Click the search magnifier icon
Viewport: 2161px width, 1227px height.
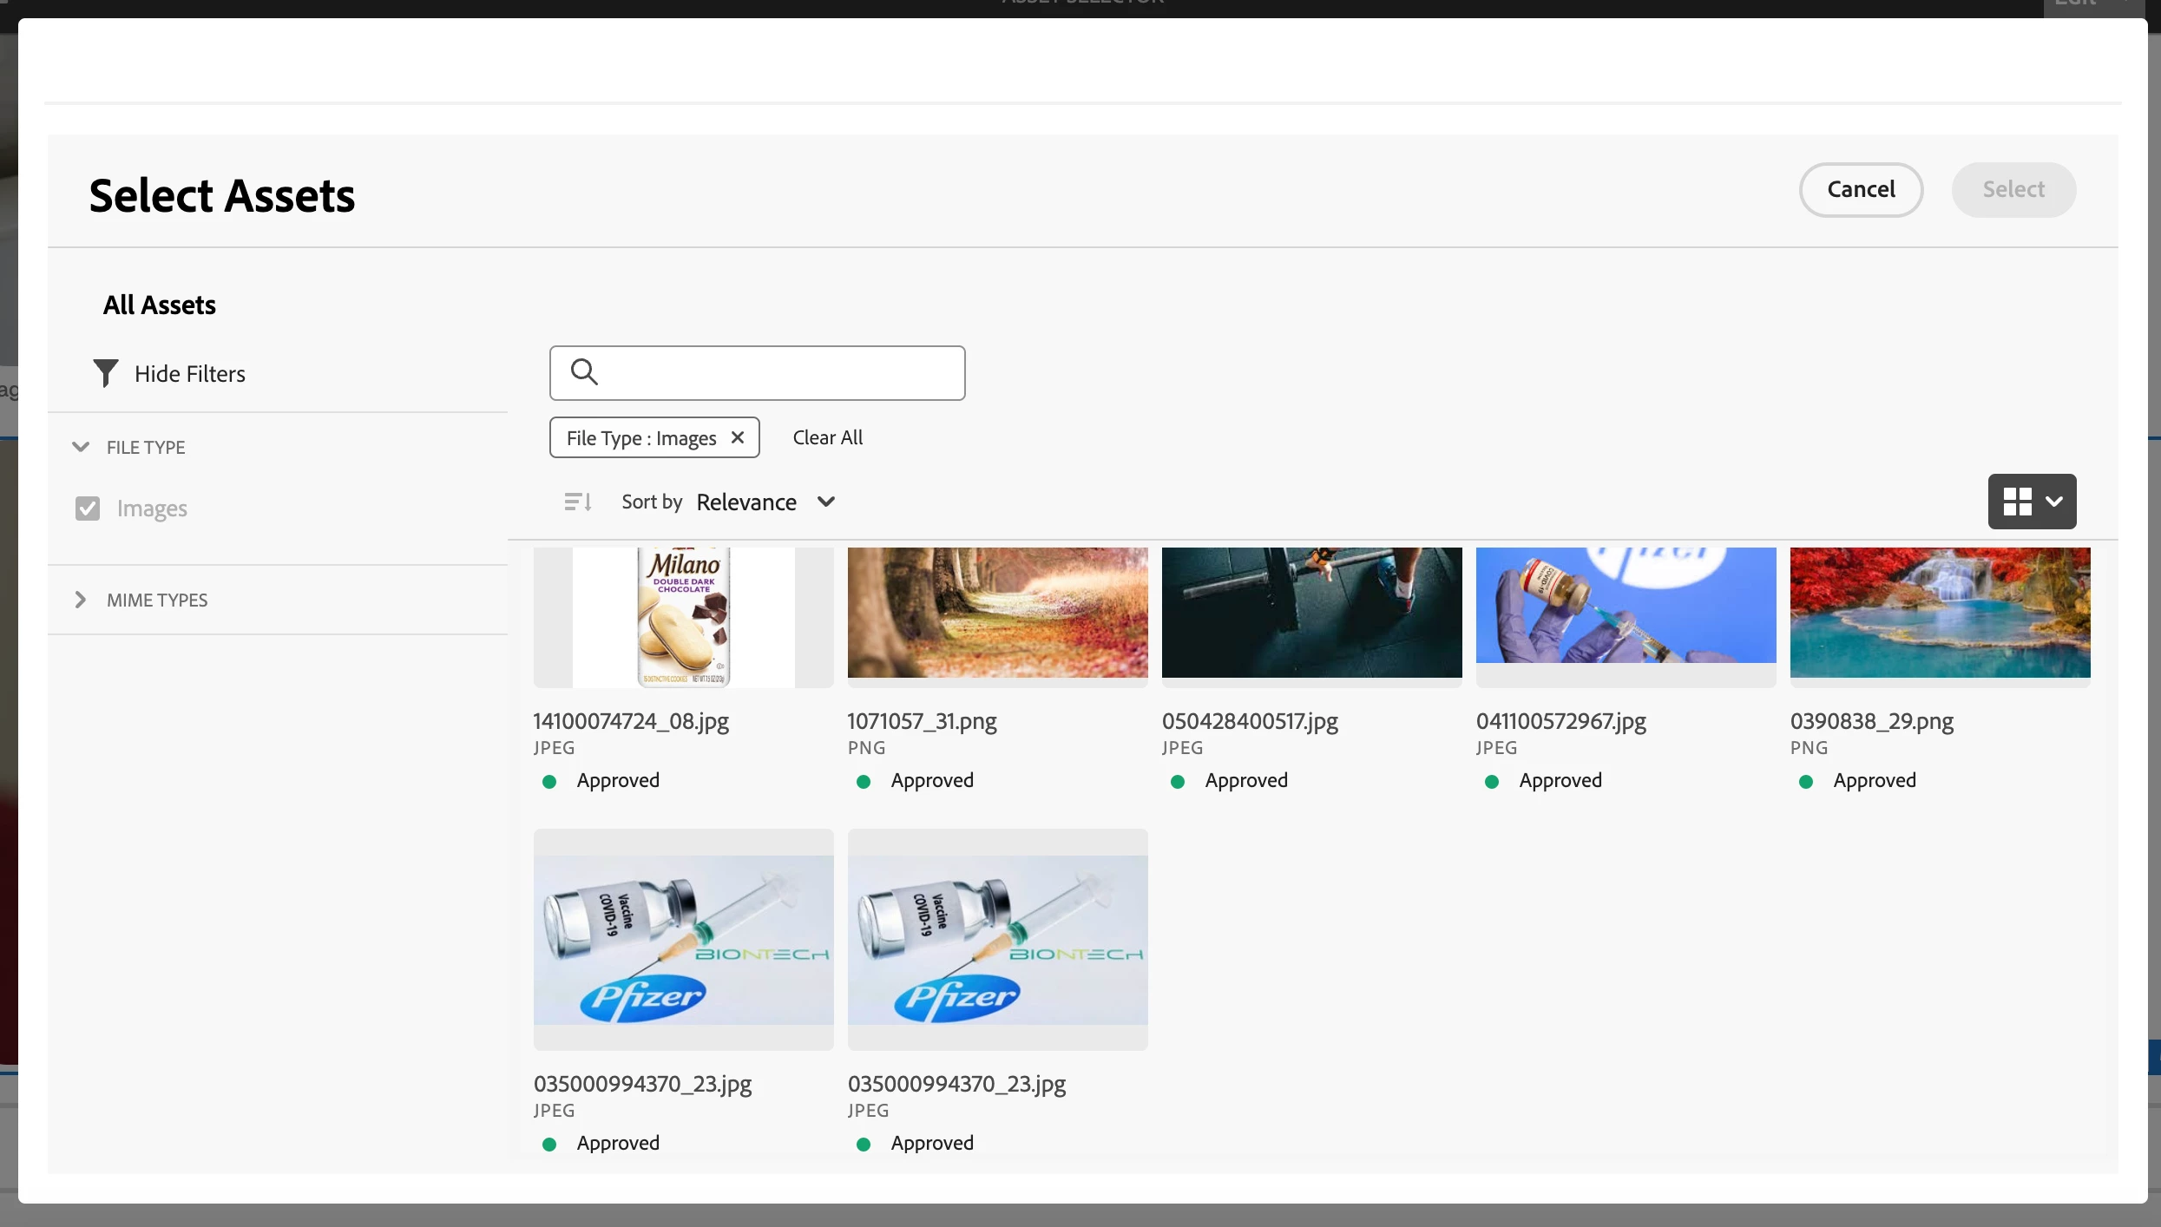pyautogui.click(x=584, y=372)
